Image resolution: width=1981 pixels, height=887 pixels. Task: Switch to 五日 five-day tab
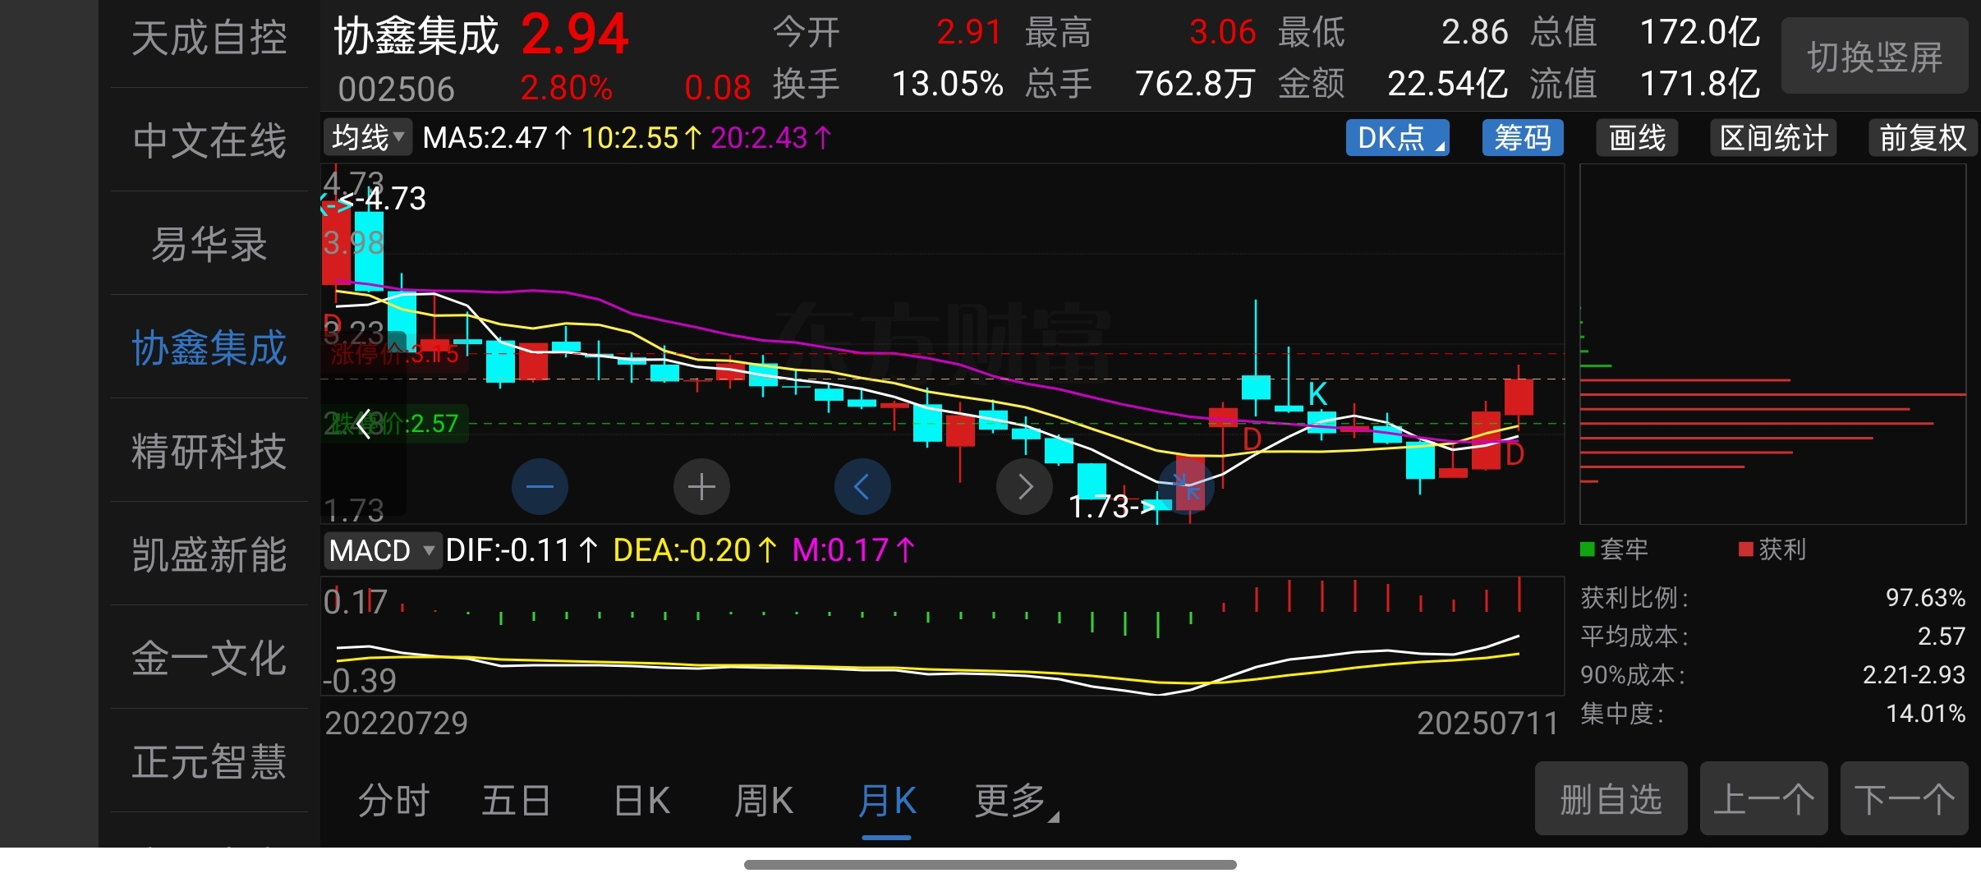point(516,801)
